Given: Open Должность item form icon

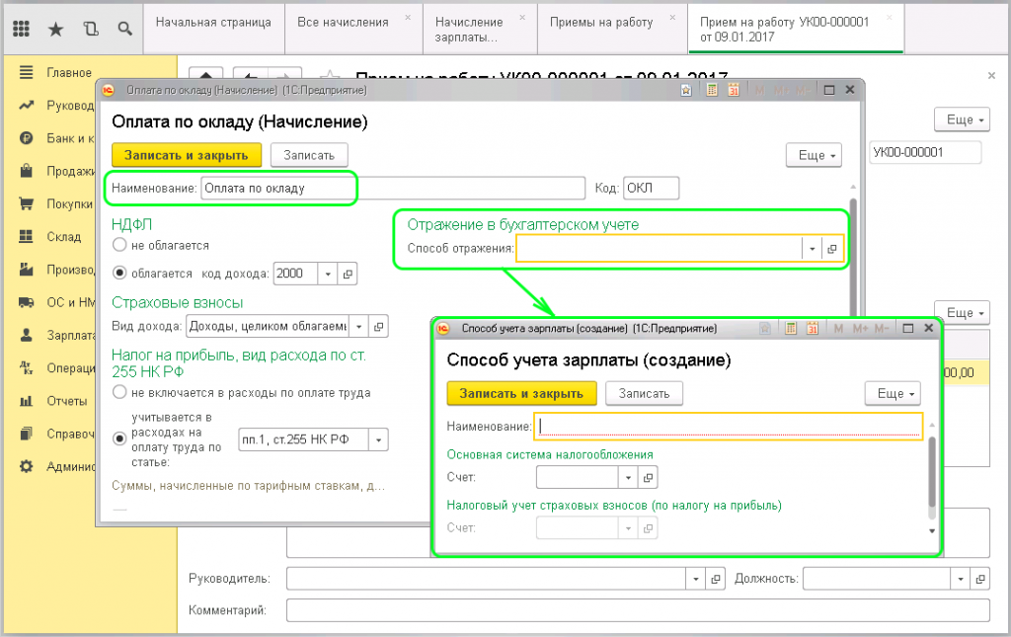Looking at the screenshot, I should [980, 579].
